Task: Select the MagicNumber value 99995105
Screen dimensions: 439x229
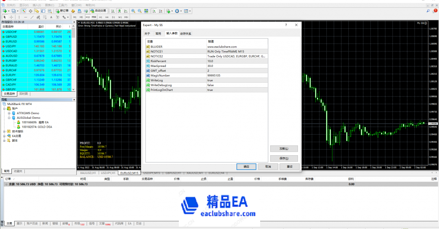Action: (x=237, y=75)
